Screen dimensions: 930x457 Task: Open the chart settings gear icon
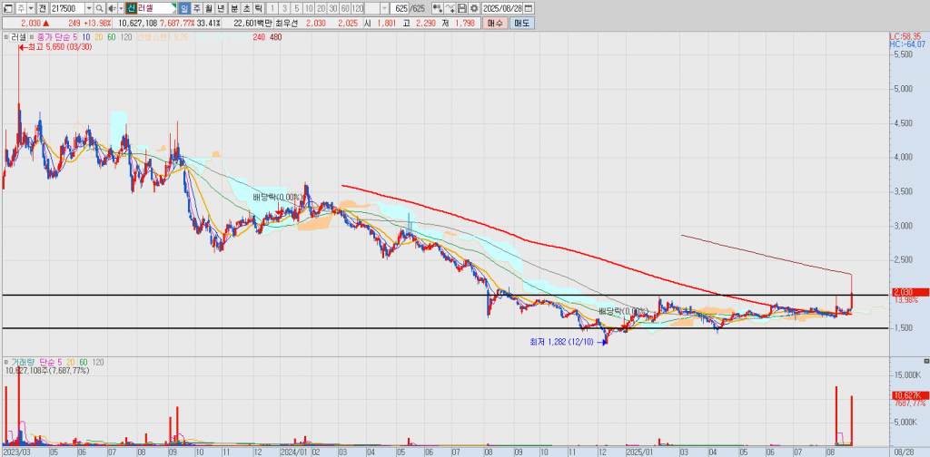point(474,8)
